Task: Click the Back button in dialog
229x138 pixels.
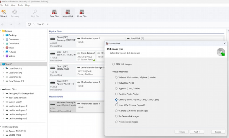Action: point(181,132)
